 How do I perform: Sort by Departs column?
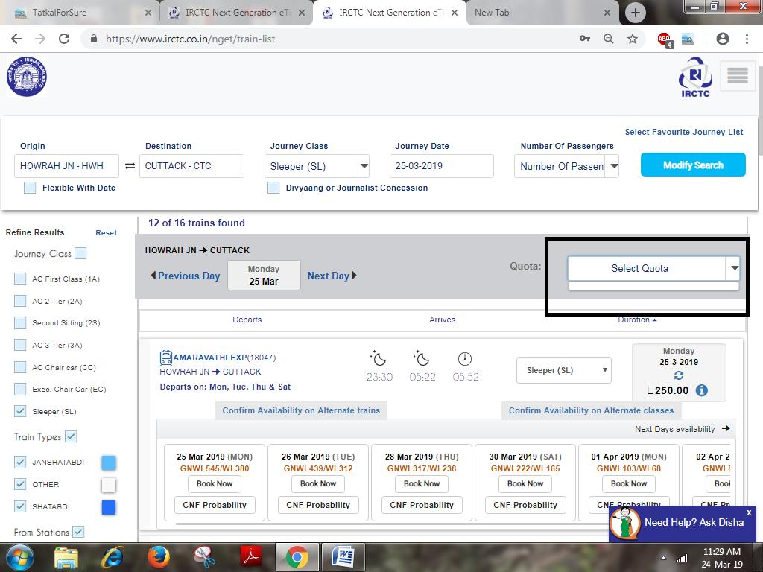point(247,320)
